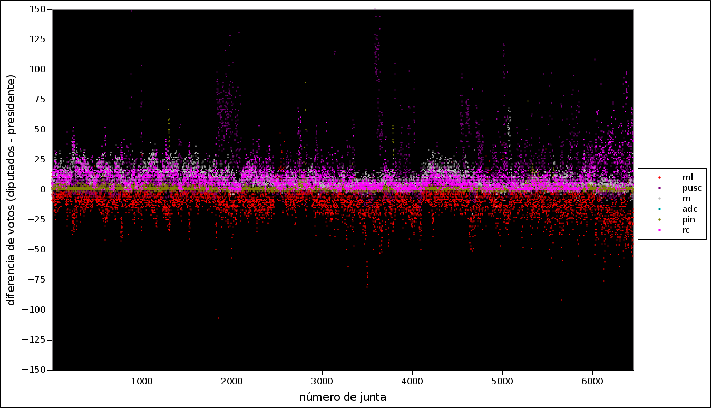Select the 'rc' legend label

point(686,231)
